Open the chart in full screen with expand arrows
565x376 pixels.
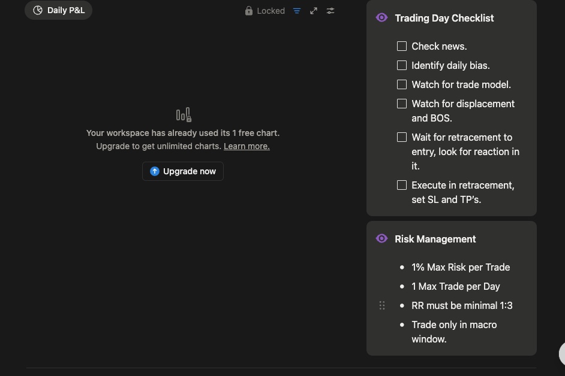[314, 11]
